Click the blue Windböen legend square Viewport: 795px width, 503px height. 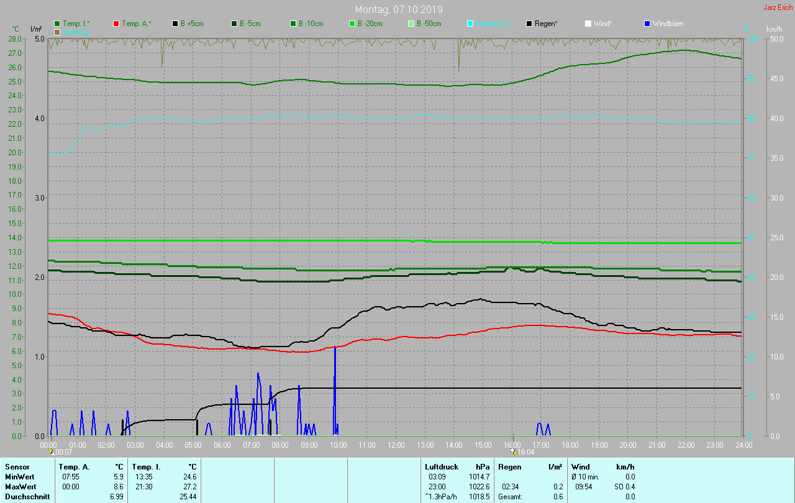pos(647,24)
